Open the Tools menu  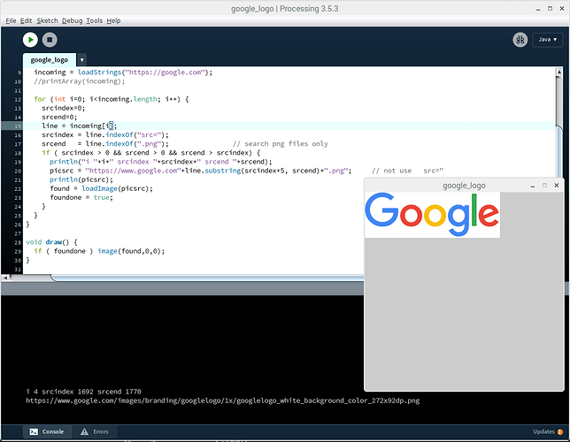click(94, 20)
